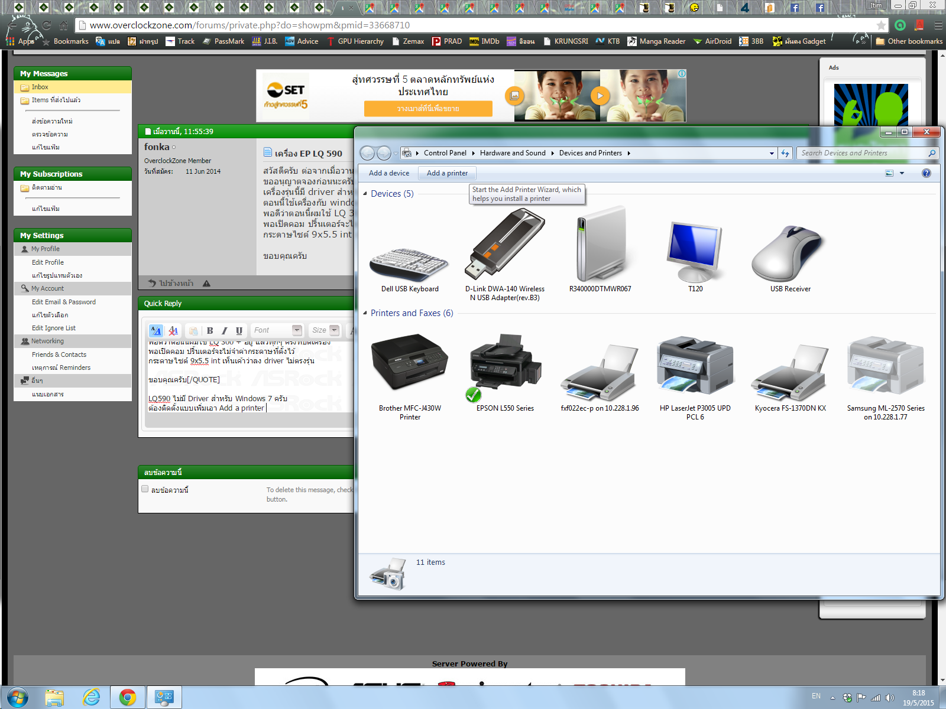Bookmark this page with the star icon
Image resolution: width=946 pixels, height=709 pixels.
(881, 25)
